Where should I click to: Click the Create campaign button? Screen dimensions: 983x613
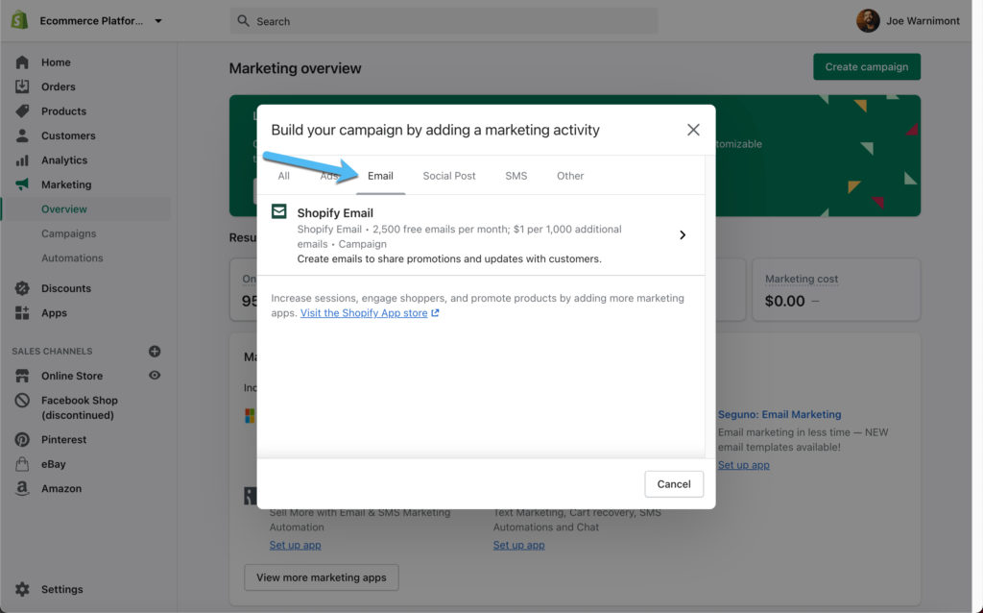(867, 66)
